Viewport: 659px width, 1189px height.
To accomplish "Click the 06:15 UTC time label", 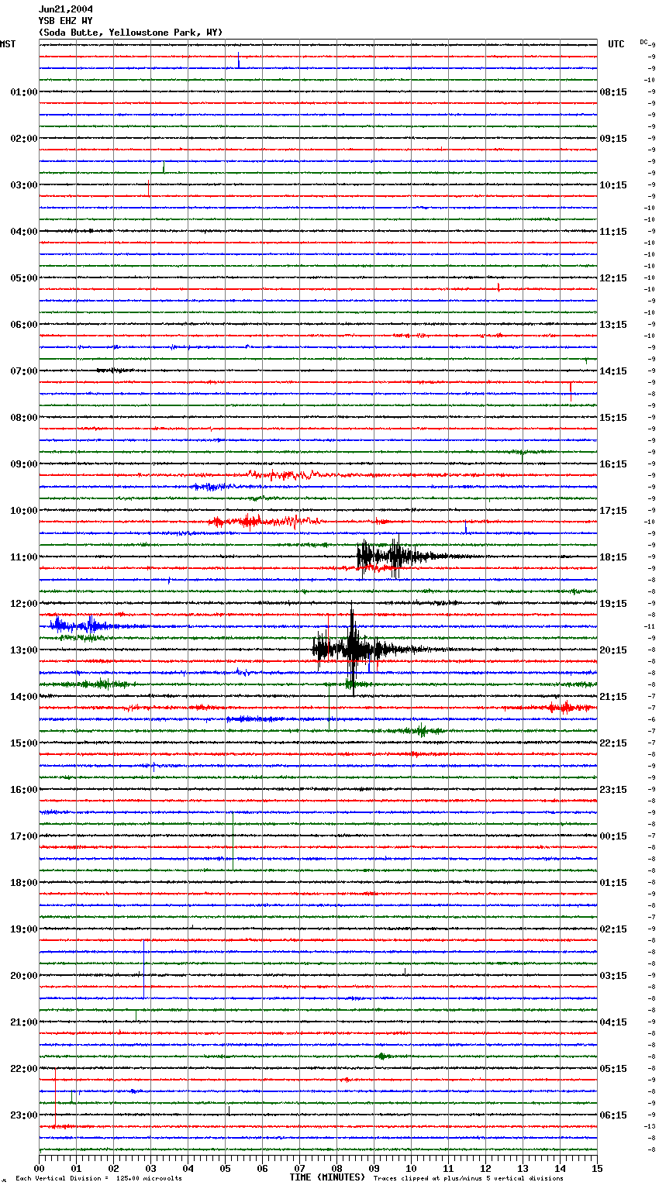I will coord(613,1115).
